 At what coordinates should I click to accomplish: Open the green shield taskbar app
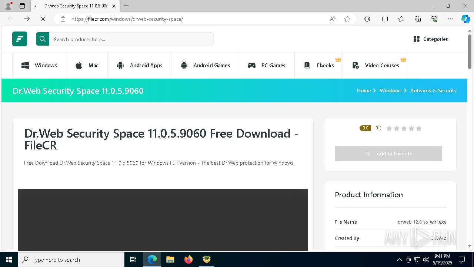(206, 260)
